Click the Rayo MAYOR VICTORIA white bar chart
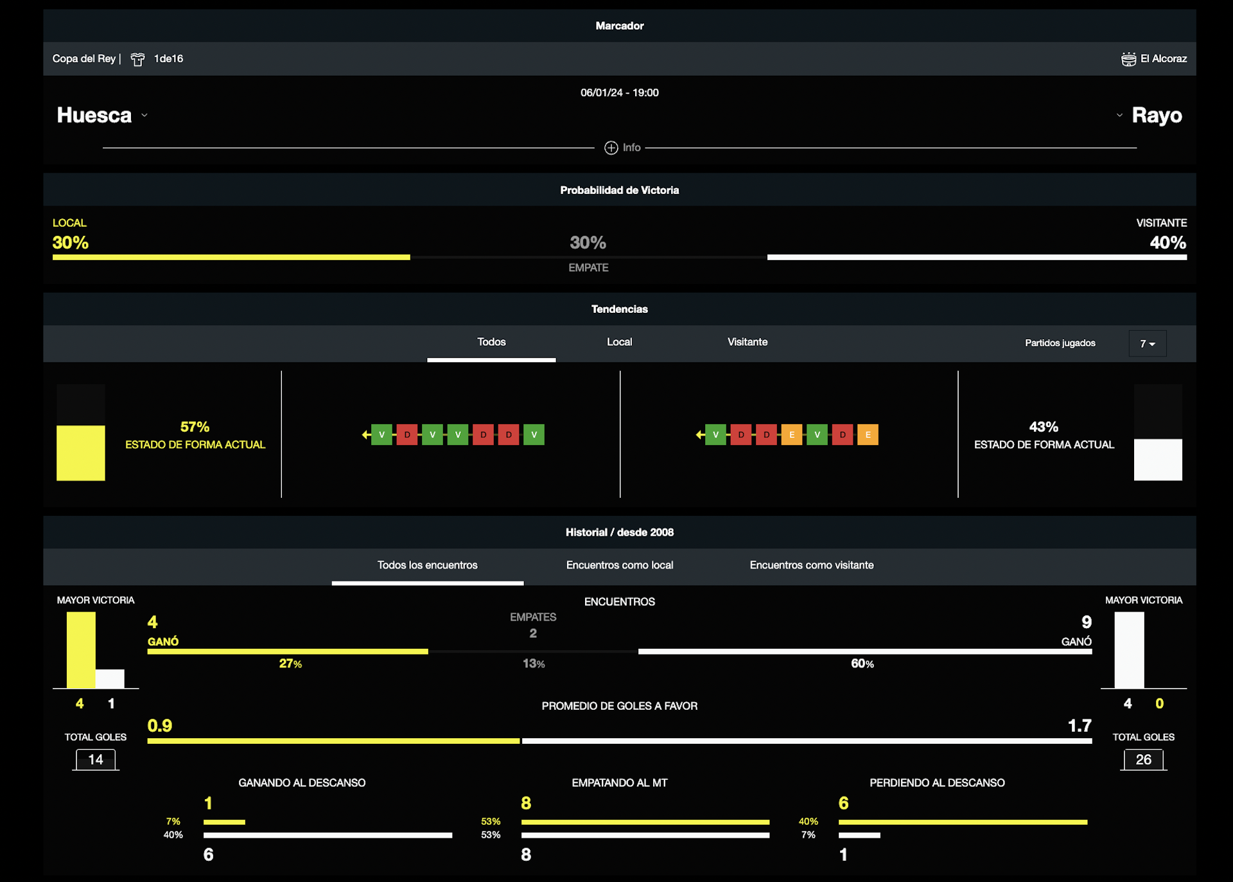This screenshot has width=1233, height=882. pos(1129,650)
